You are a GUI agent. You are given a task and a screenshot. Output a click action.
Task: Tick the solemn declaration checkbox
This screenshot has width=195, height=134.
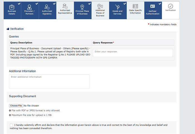(11, 125)
